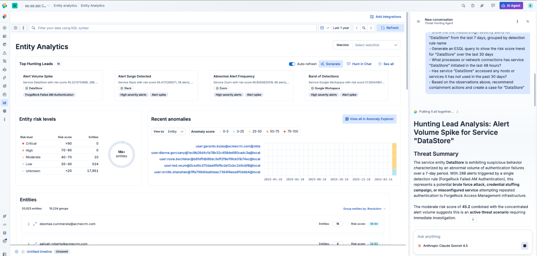The width and height of the screenshot is (537, 256).
Task: Click the header search magnifier icon
Action: tap(463, 6)
